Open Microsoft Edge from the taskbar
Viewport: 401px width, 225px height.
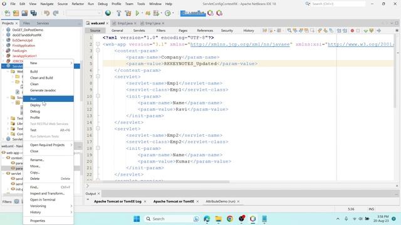(x=207, y=219)
